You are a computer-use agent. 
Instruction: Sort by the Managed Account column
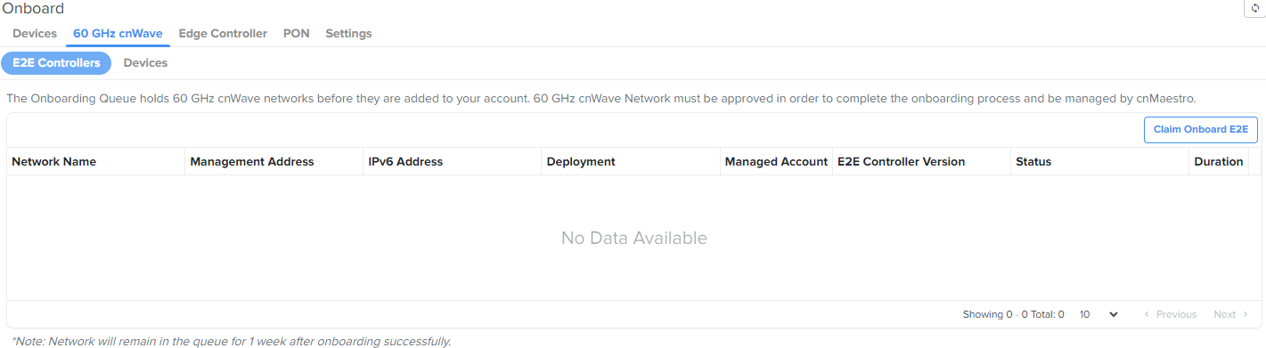click(x=776, y=162)
